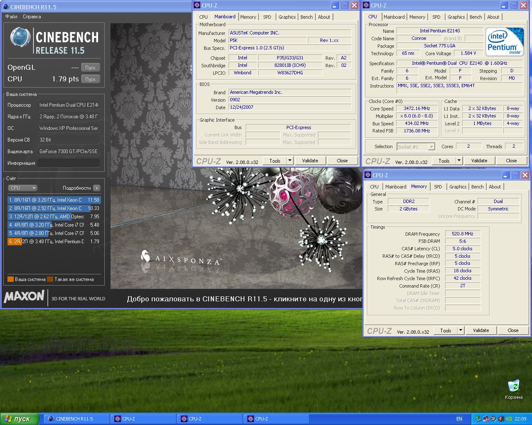Select the 11.58 Intel Xeon ranking entry

pyautogui.click(x=54, y=200)
